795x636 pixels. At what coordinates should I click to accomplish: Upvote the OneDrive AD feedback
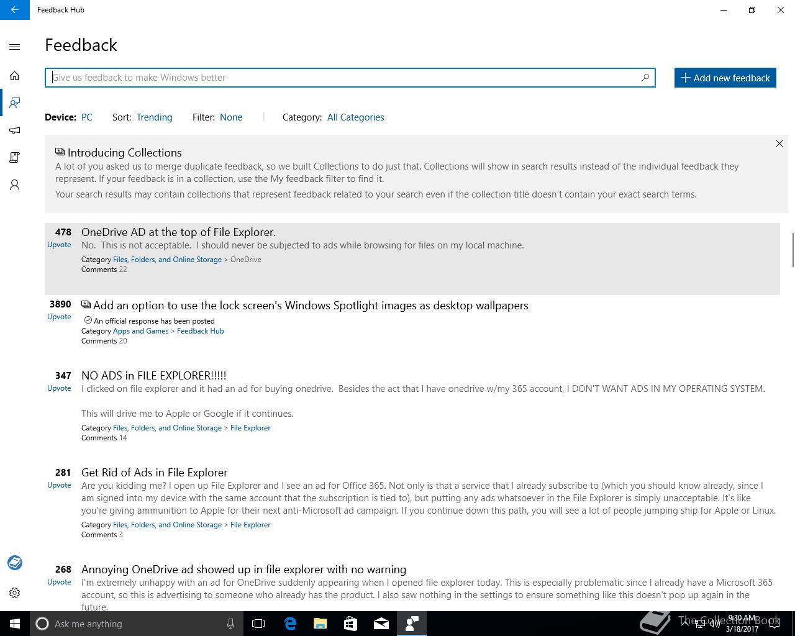pyautogui.click(x=59, y=245)
